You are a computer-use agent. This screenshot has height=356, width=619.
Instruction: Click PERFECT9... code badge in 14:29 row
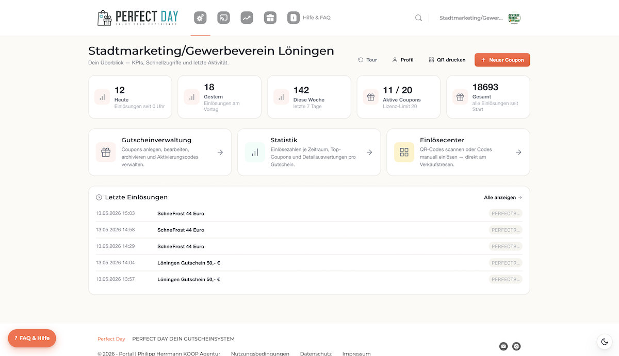(x=506, y=246)
